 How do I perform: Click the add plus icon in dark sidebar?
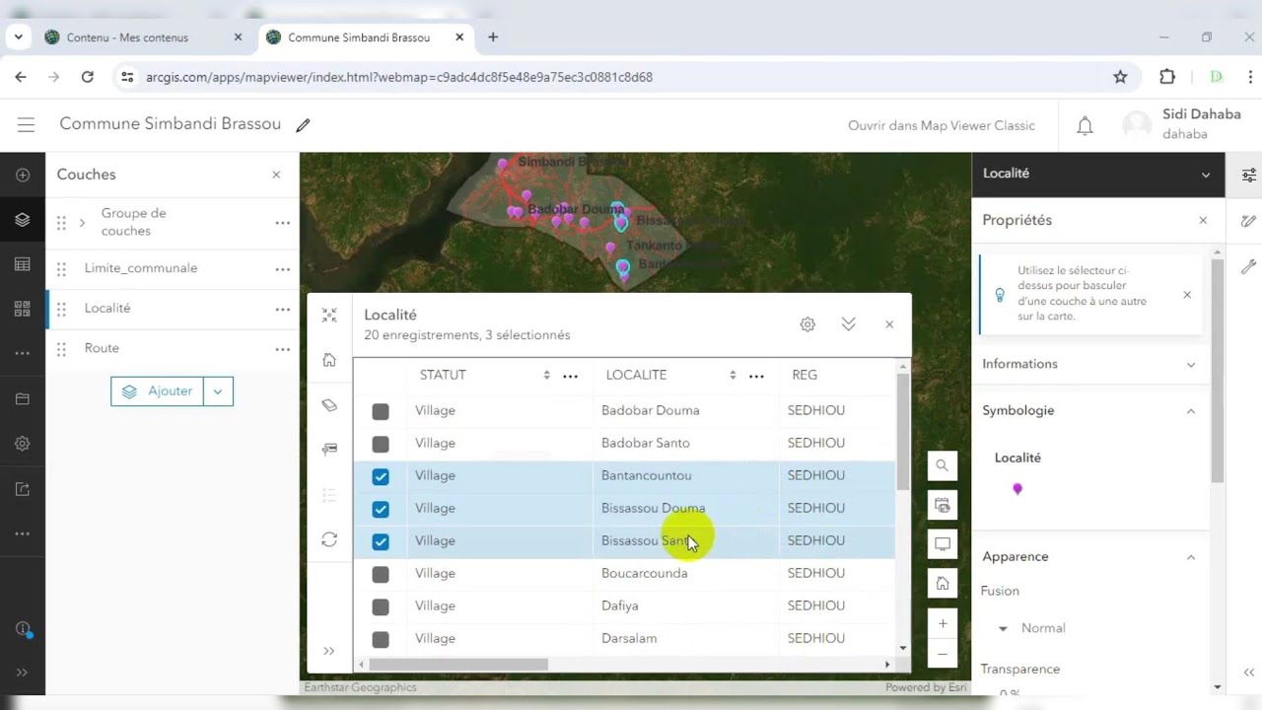tap(23, 175)
